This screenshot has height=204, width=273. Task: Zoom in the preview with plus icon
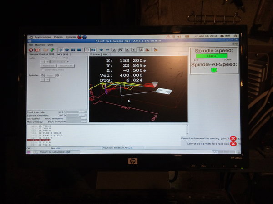click(x=101, y=50)
